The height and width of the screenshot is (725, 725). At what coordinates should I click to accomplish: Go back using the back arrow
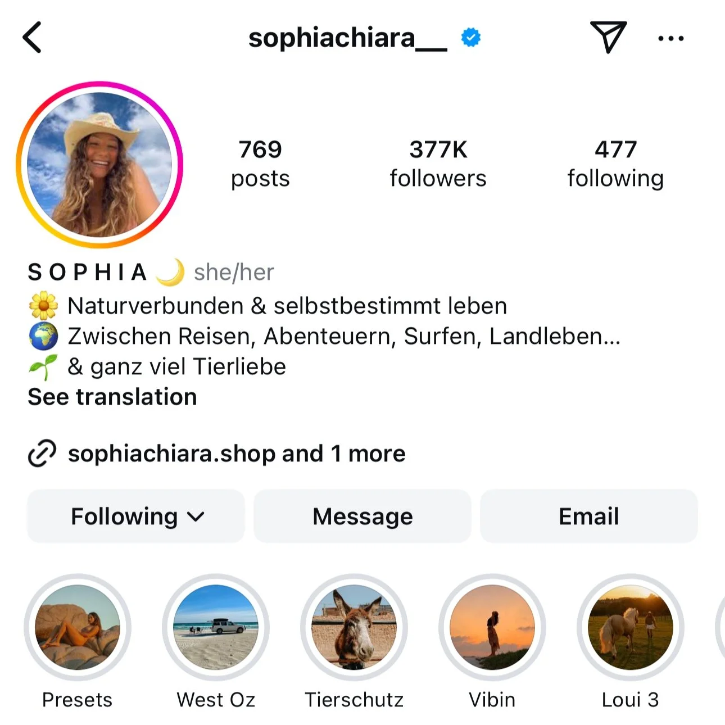[x=32, y=37]
